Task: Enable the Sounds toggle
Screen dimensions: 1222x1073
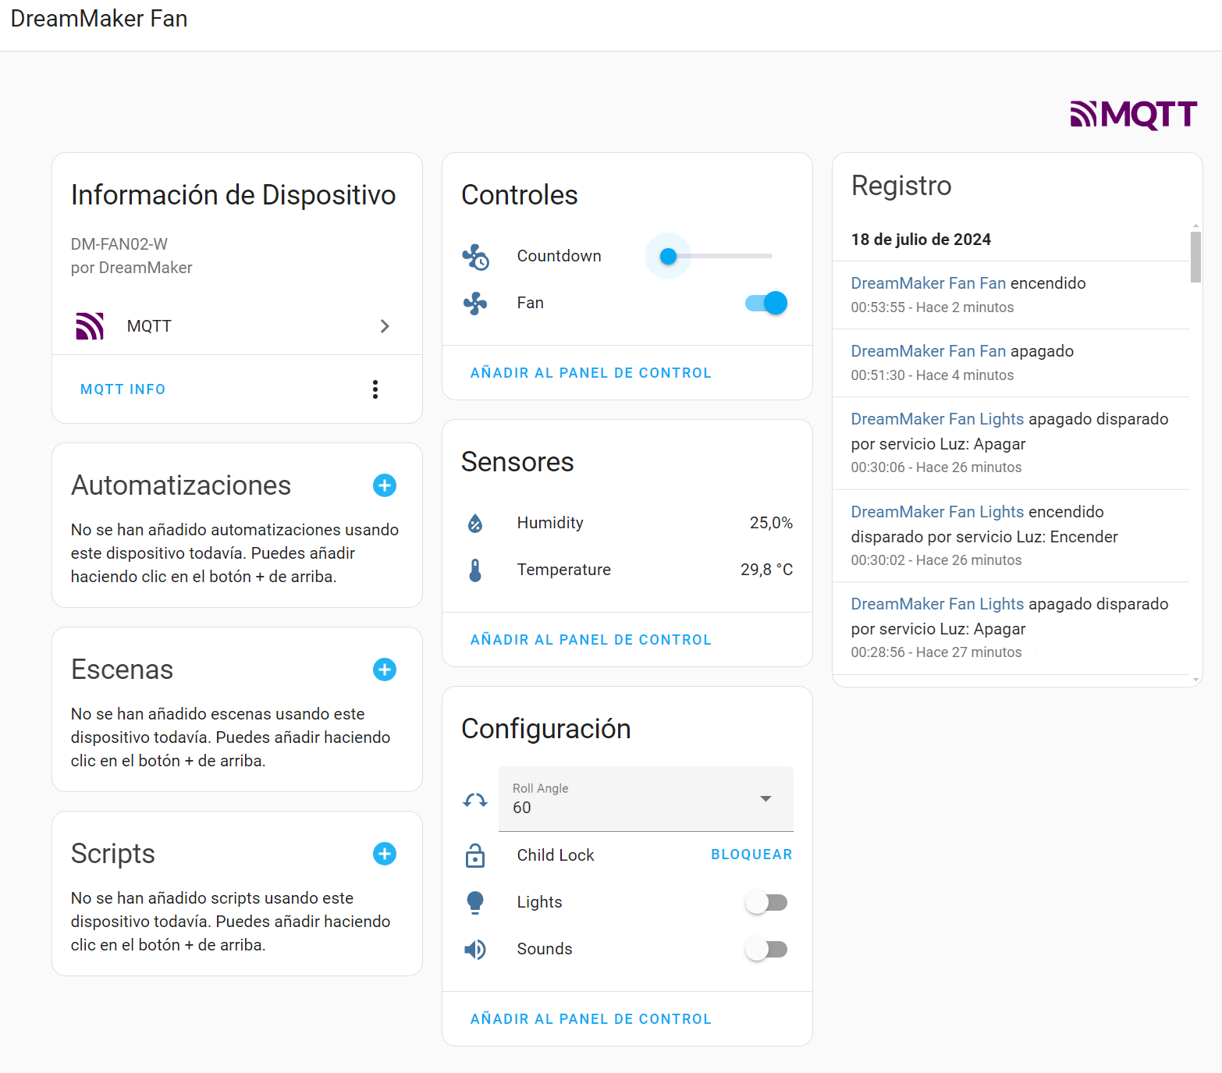Action: coord(766,950)
